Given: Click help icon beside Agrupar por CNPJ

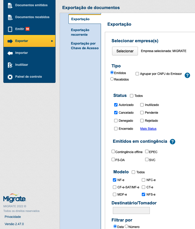Looking at the screenshot, I should tap(188, 75).
